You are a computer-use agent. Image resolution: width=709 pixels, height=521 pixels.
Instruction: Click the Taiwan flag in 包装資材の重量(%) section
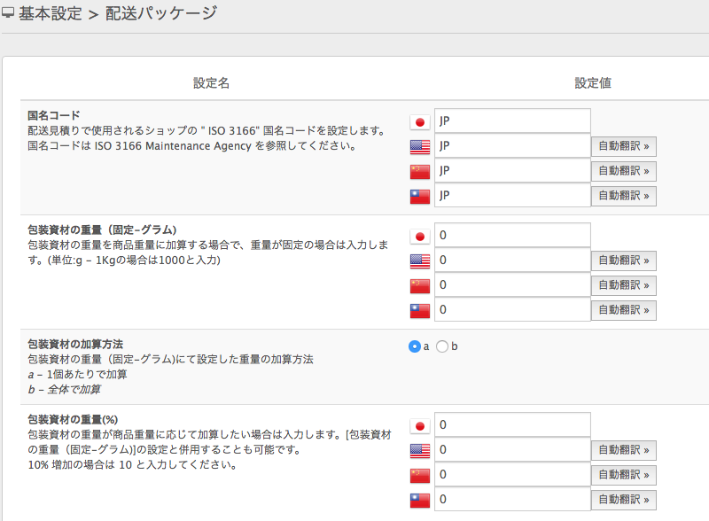[x=420, y=501]
